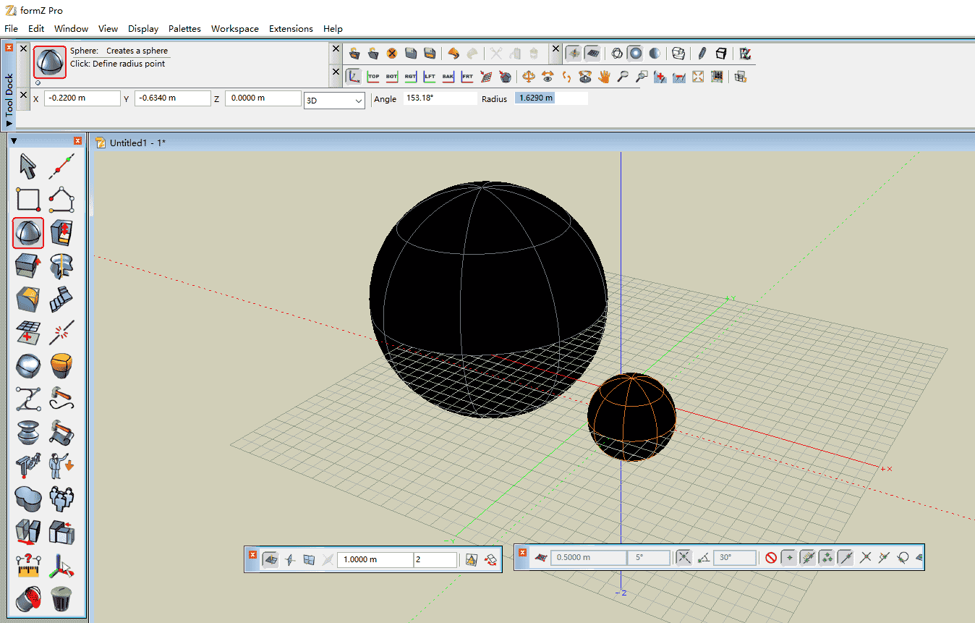Enable wireframe display mode

(617, 53)
